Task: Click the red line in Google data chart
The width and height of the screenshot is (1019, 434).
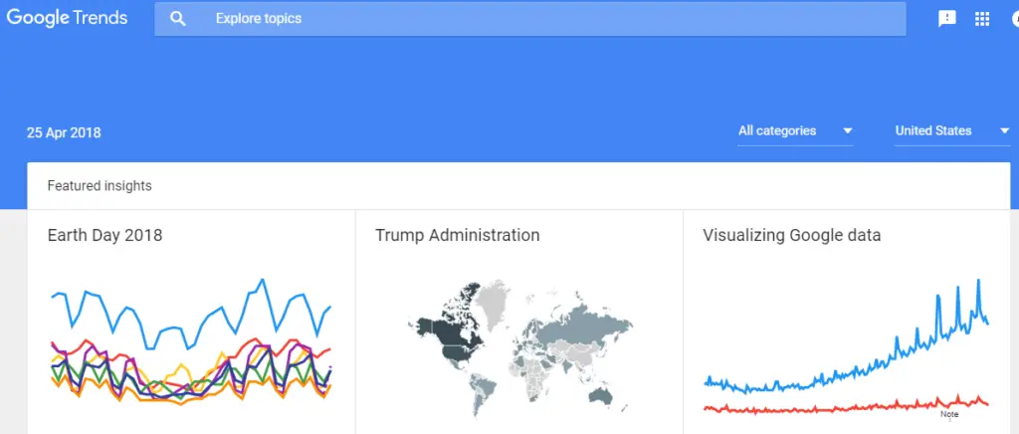Action: coord(846,406)
